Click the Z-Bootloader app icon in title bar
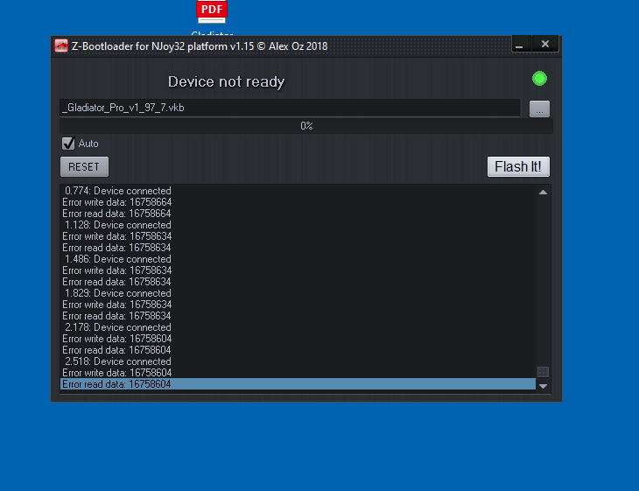 tap(61, 46)
